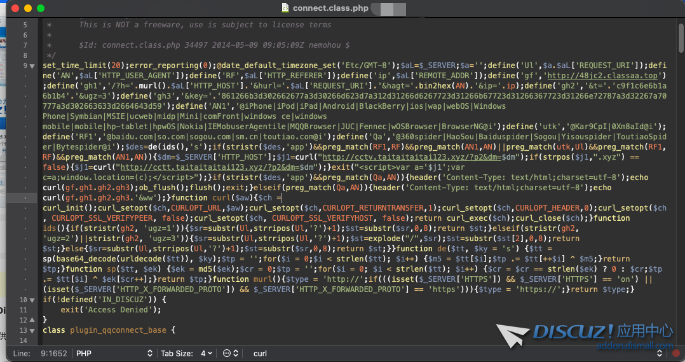Viewport: 685px width, 362px height.
Task: Place cursor on "class plugin_qqconnect_base {"
Action: click(109, 330)
